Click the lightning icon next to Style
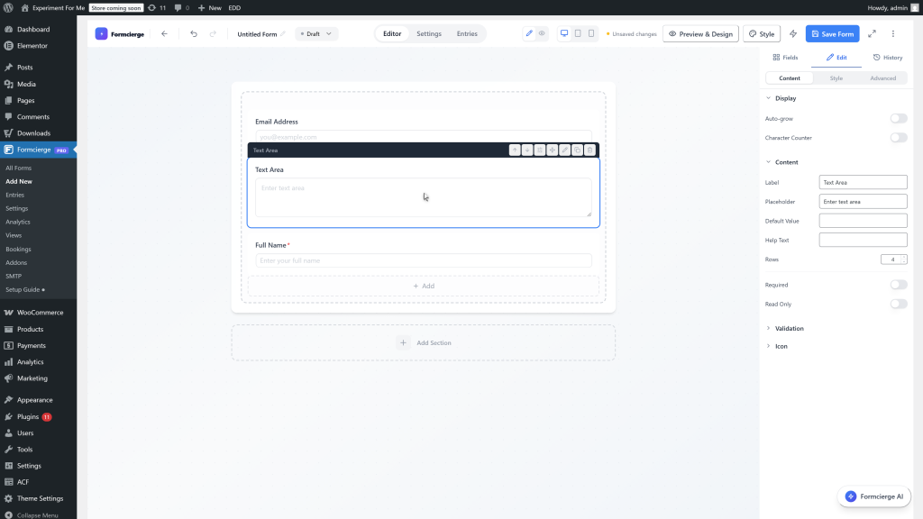 pos(792,32)
